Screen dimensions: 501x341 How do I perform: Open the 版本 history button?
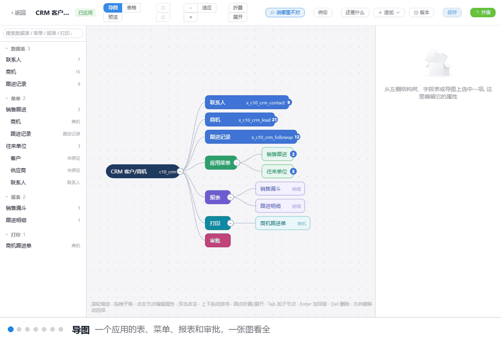point(422,12)
